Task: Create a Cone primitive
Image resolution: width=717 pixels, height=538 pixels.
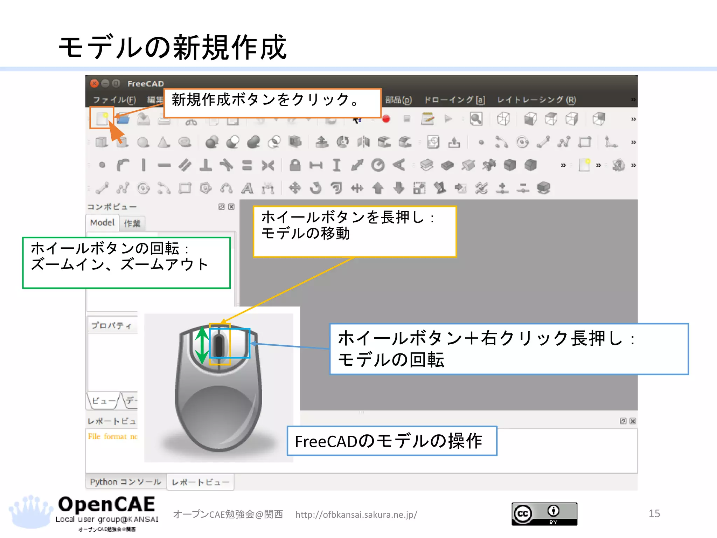Action: [x=164, y=142]
